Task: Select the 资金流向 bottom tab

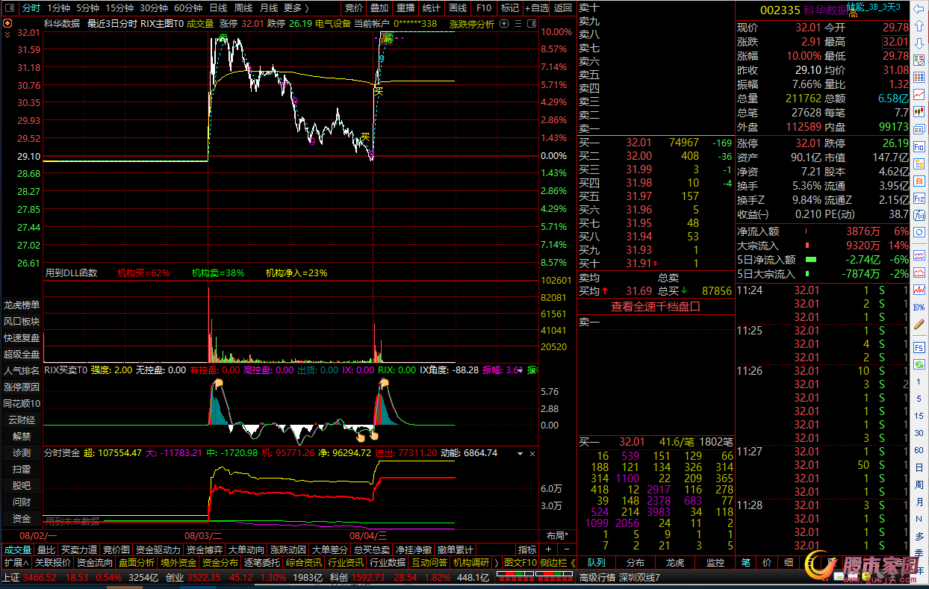Action: tap(96, 563)
